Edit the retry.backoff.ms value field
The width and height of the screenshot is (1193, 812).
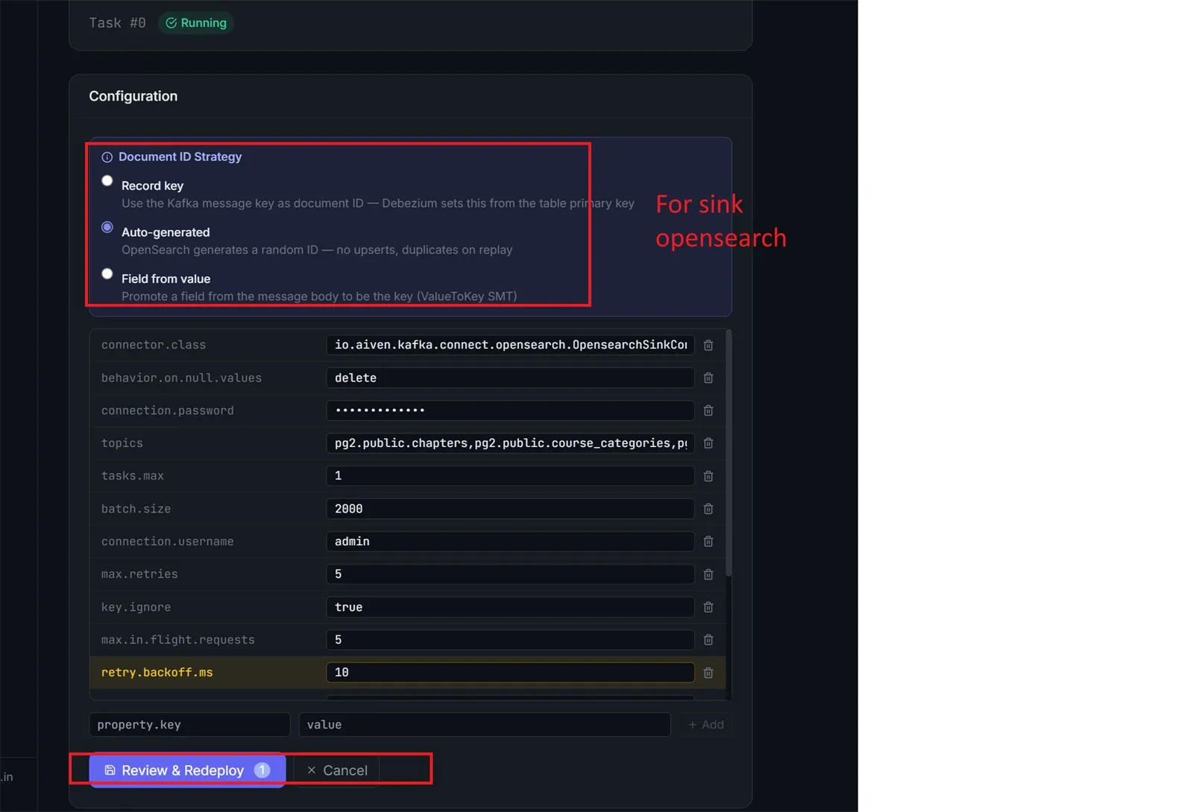510,673
